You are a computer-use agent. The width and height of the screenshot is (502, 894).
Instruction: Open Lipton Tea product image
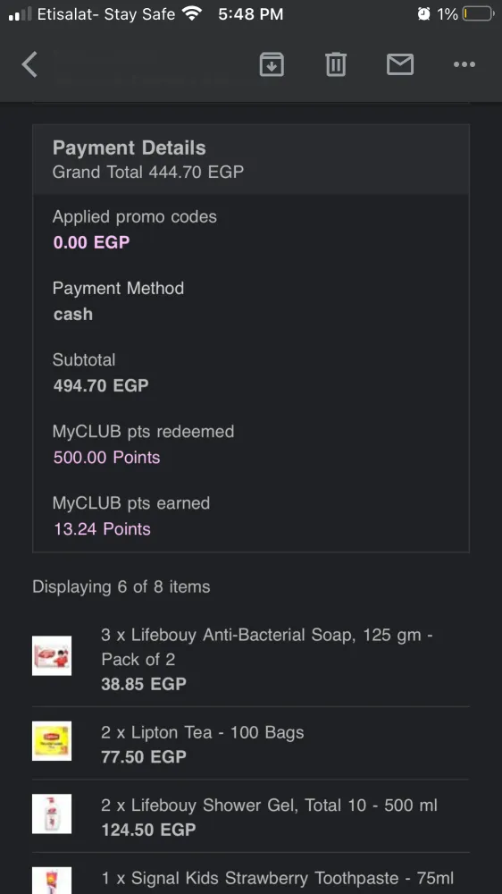pos(52,740)
